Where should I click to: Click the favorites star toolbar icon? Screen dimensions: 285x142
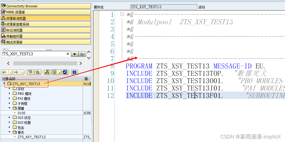click(56, 72)
